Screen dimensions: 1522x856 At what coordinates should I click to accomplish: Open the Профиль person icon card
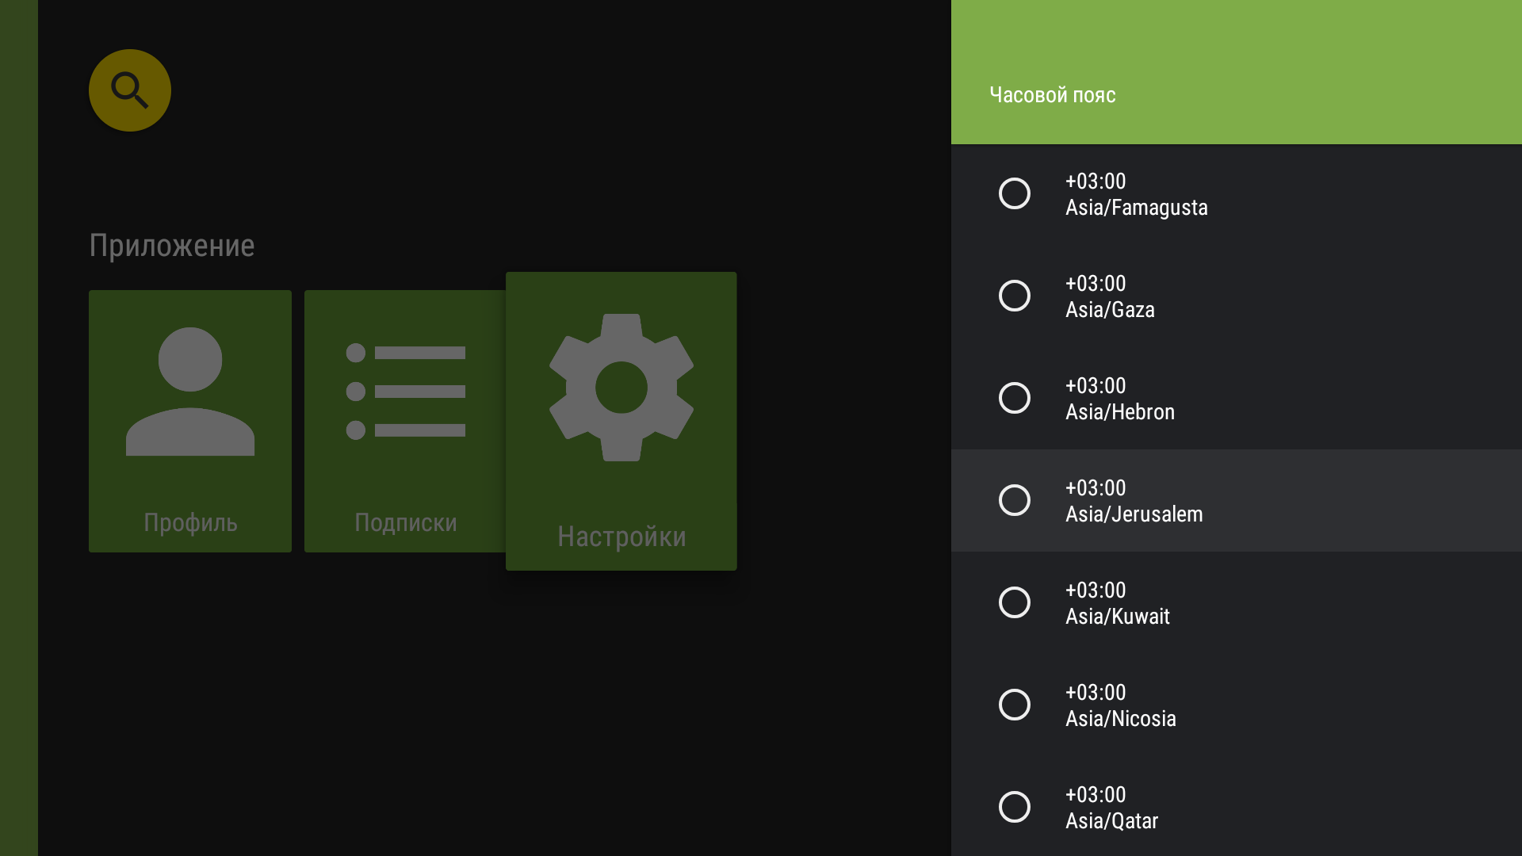click(190, 421)
